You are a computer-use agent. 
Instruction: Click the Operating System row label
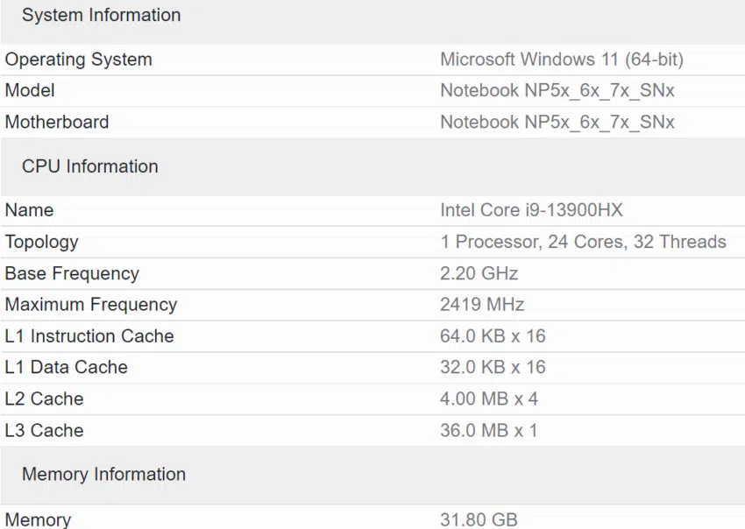[x=78, y=60]
